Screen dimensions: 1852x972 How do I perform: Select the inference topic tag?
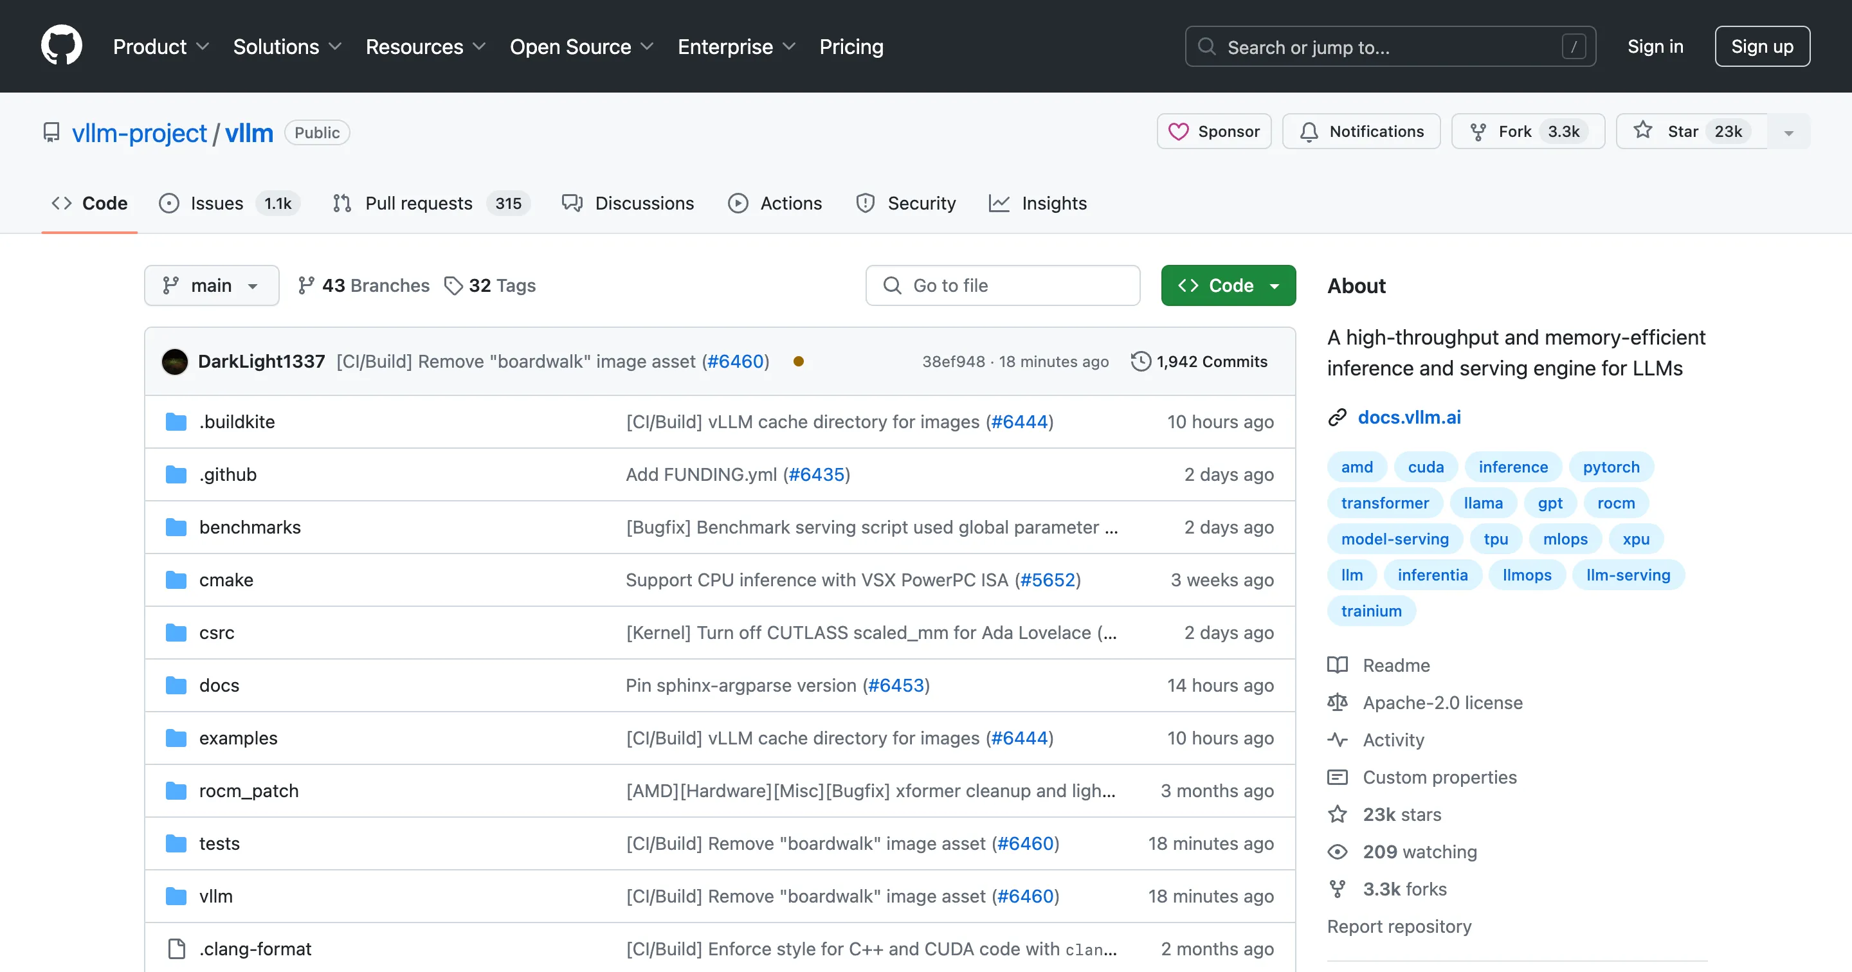point(1512,466)
